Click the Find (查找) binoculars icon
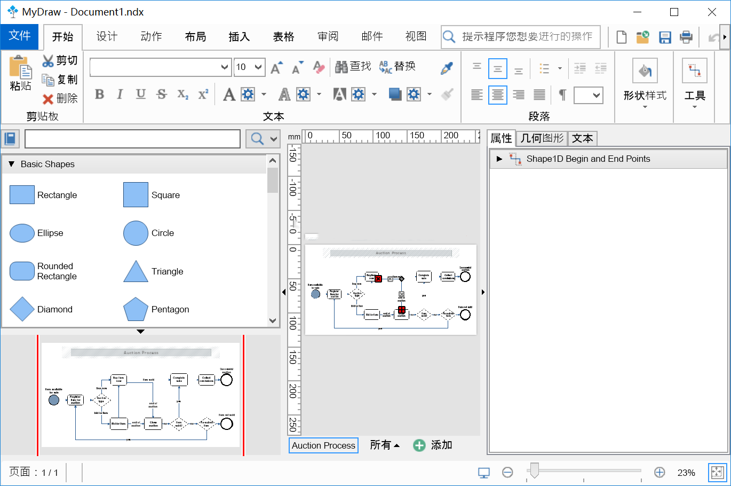Screen dimensions: 731x486 pyautogui.click(x=341, y=67)
